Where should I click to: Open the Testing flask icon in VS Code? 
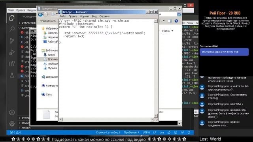12,75
